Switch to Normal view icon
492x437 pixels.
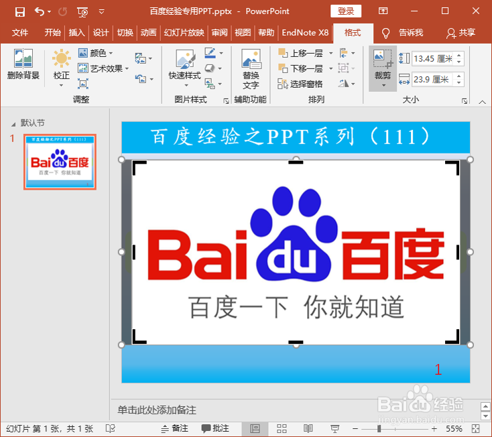[255, 428]
